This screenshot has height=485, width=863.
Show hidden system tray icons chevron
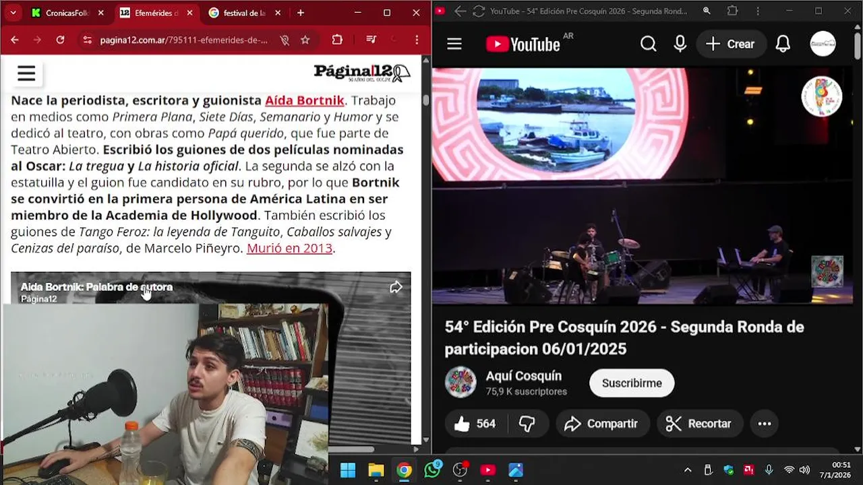[687, 470]
